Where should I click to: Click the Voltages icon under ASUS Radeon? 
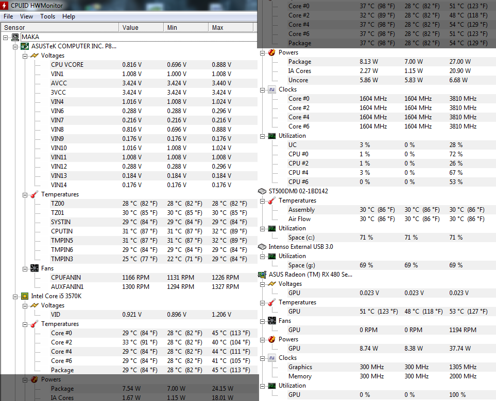(x=272, y=284)
